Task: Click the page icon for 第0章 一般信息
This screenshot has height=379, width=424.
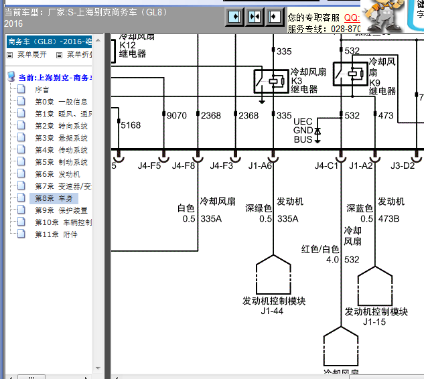Action: click(21, 101)
